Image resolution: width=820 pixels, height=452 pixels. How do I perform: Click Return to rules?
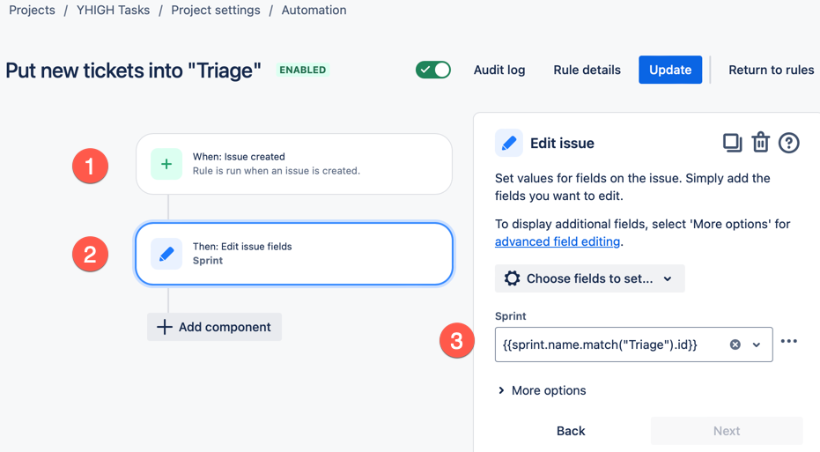tap(771, 70)
